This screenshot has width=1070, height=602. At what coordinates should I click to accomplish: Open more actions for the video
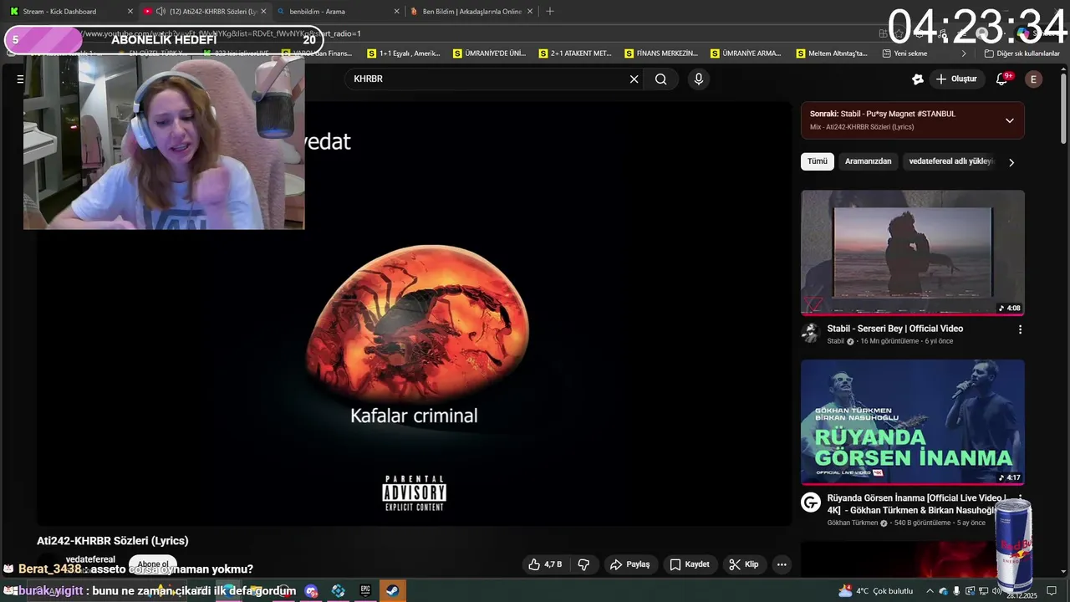tap(782, 564)
